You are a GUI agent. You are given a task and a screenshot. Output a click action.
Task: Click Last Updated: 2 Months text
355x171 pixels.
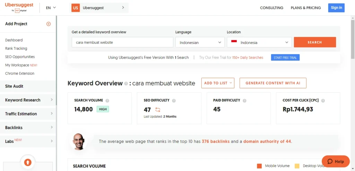[160, 117]
